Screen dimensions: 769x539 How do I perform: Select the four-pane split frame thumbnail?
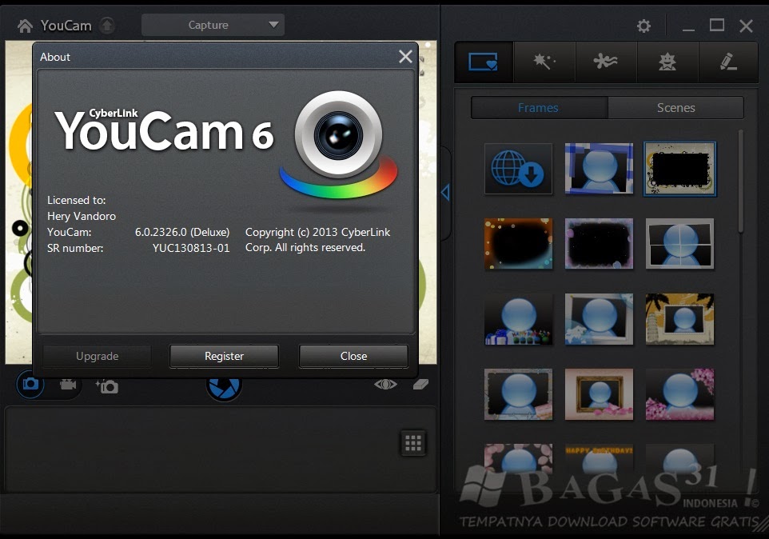tap(679, 244)
